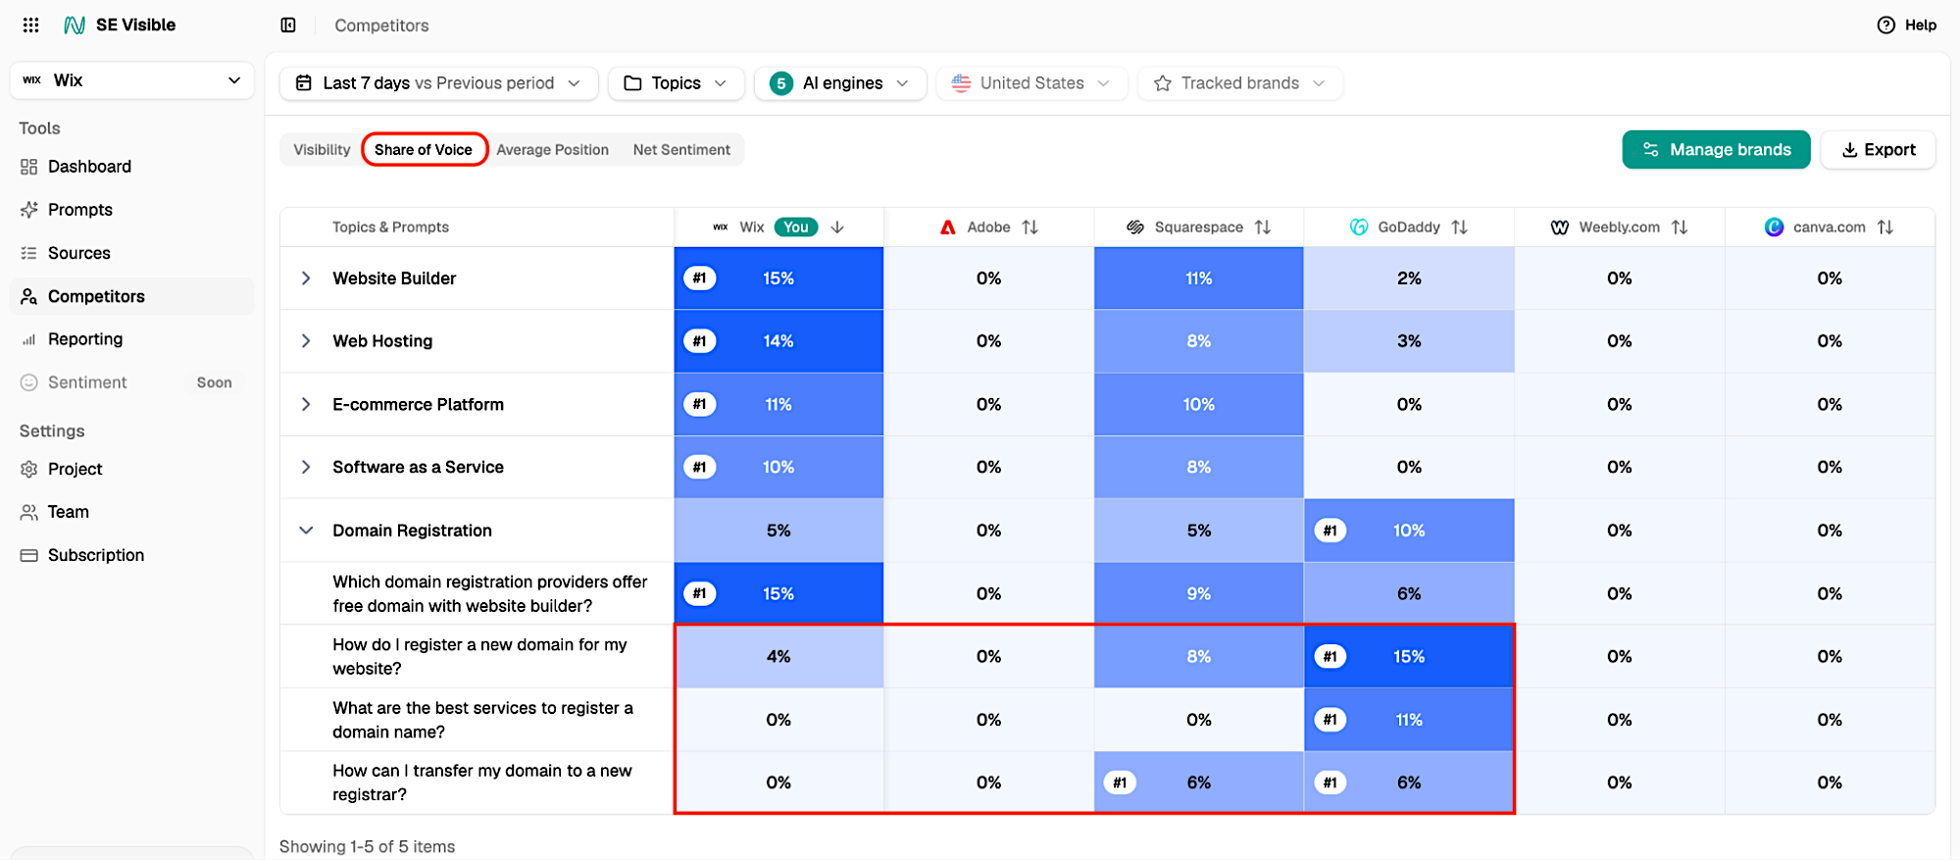Open the Wix project selector dropdown
Screen dimensions: 1960x860
pyautogui.click(x=131, y=80)
